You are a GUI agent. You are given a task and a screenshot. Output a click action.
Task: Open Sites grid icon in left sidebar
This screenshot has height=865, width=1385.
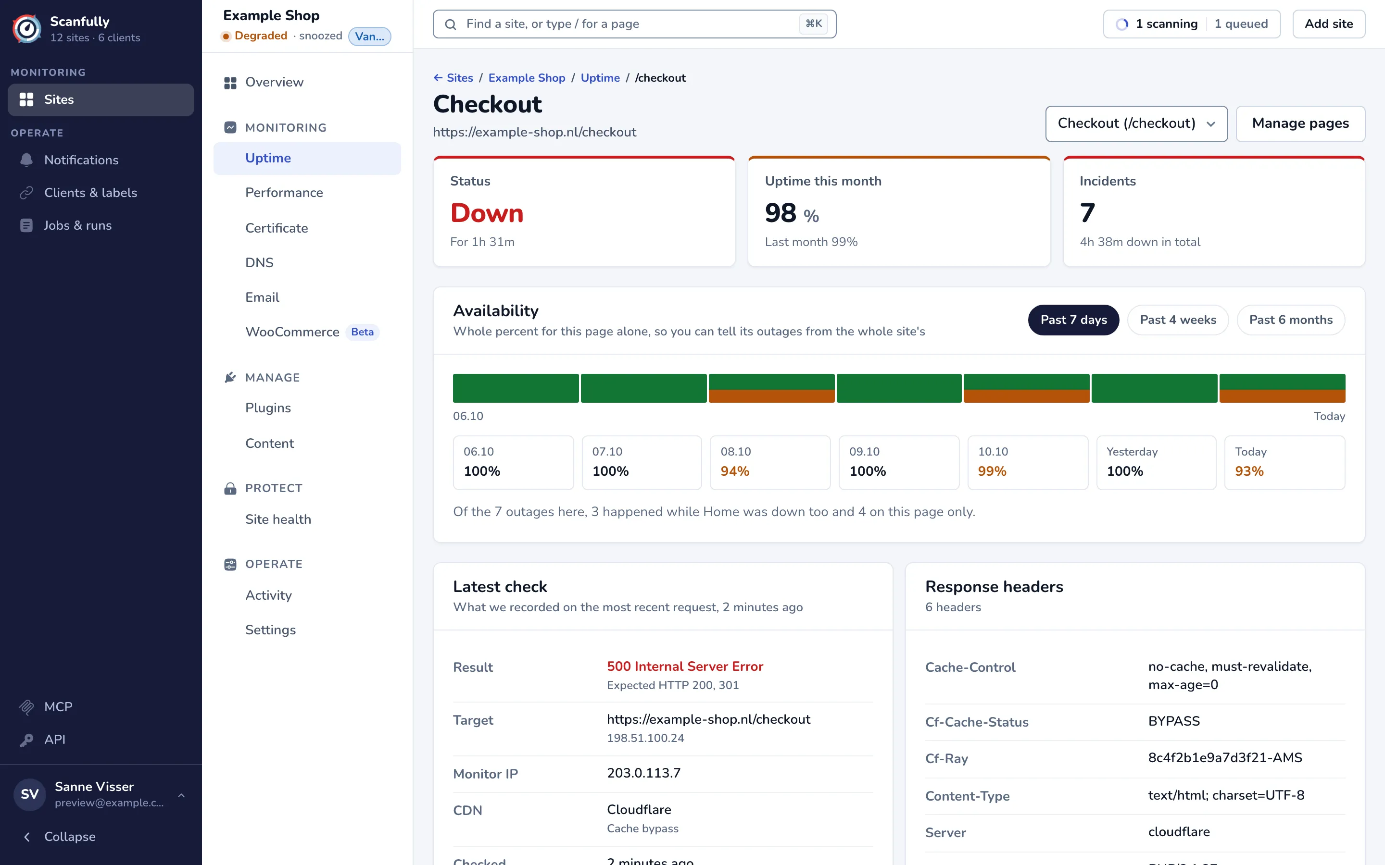click(26, 99)
